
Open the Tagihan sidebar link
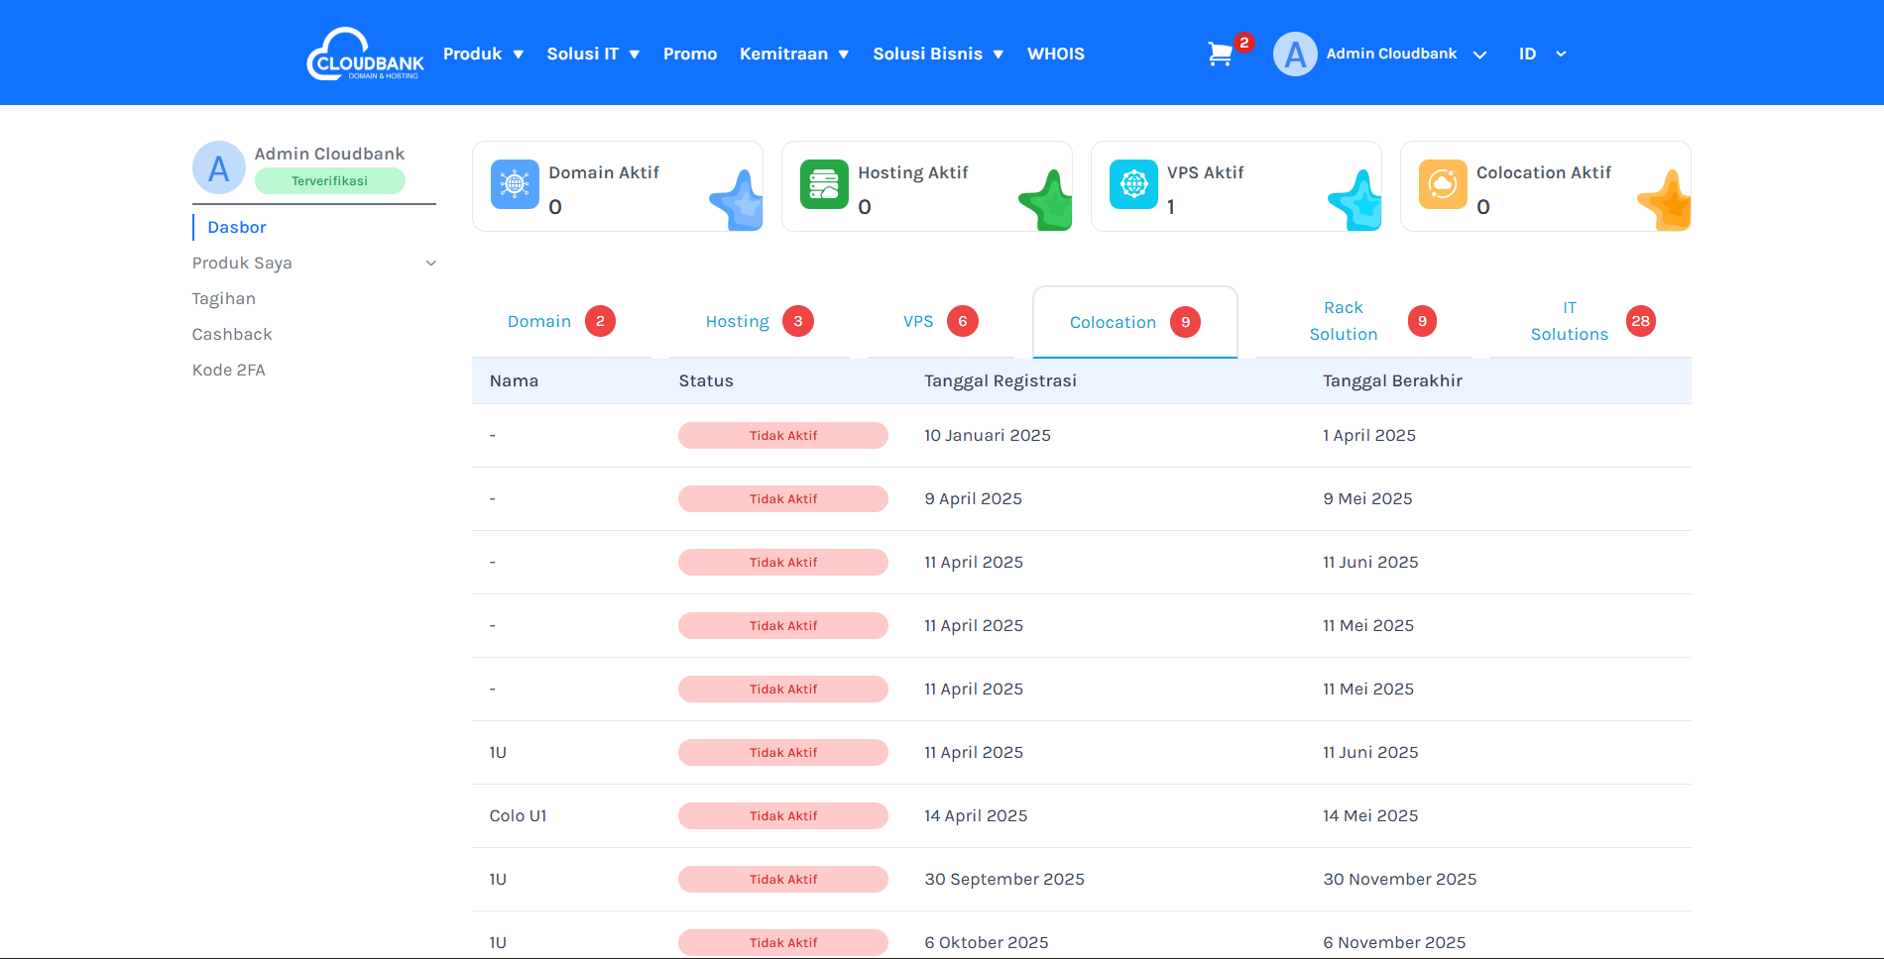pyautogui.click(x=224, y=299)
